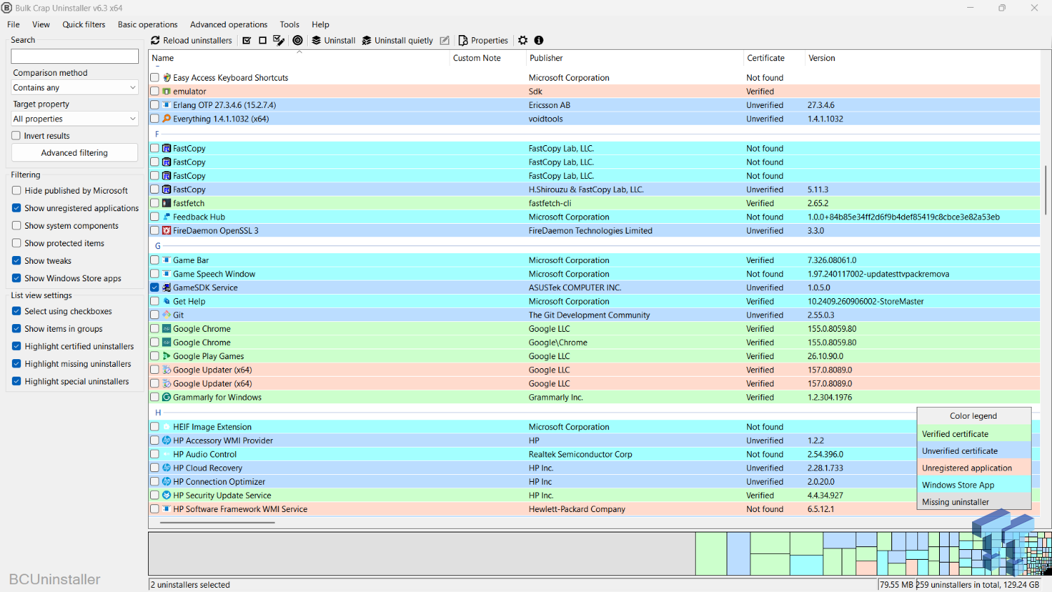Open settings with the gear icon
Viewport: 1052px width, 592px height.
[x=522, y=41]
